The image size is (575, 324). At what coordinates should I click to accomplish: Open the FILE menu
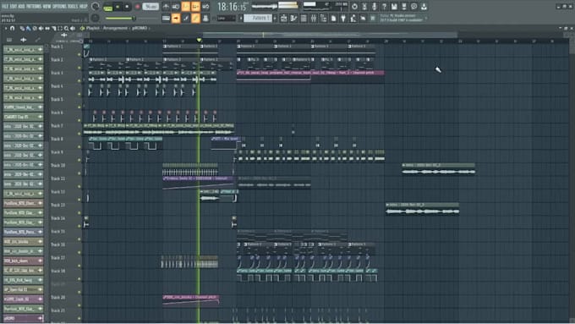click(6, 6)
